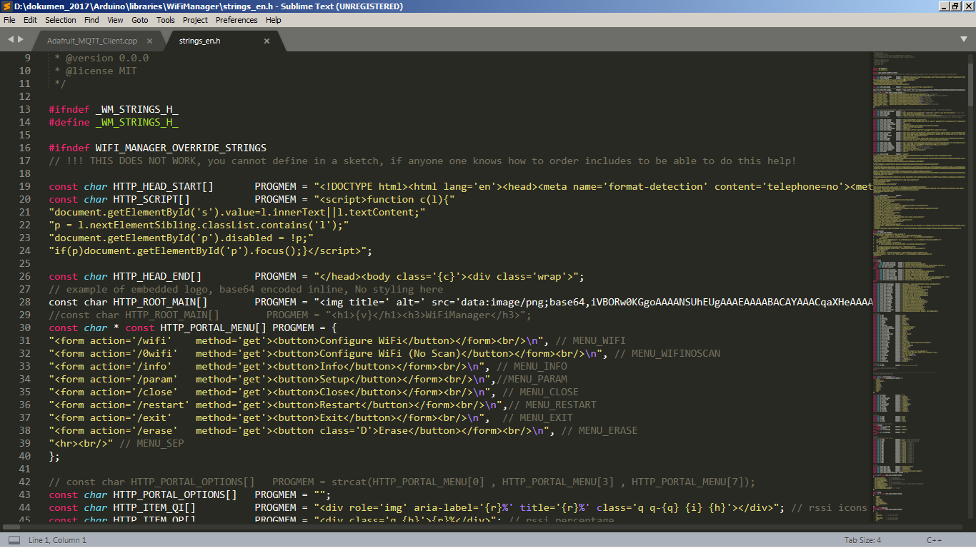Click the @version 0.0.0 comment line

point(101,58)
